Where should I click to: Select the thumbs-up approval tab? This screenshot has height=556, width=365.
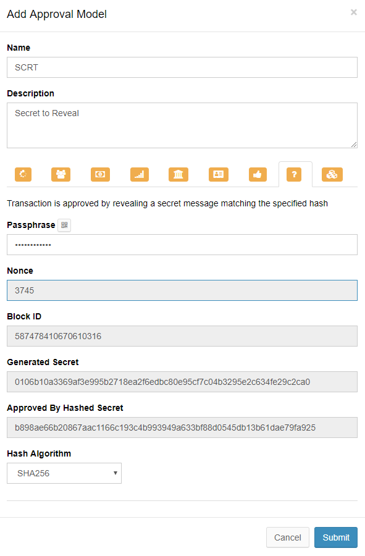258,174
